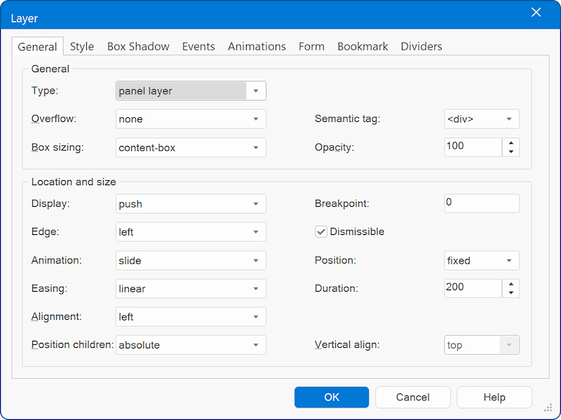Click the OK button

click(331, 398)
